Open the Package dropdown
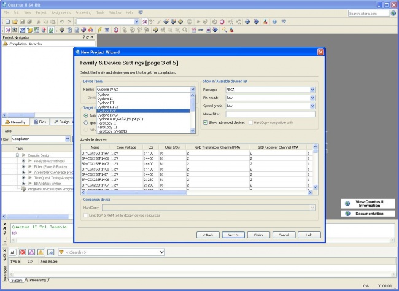This screenshot has height=291, width=399. pyautogui.click(x=312, y=90)
